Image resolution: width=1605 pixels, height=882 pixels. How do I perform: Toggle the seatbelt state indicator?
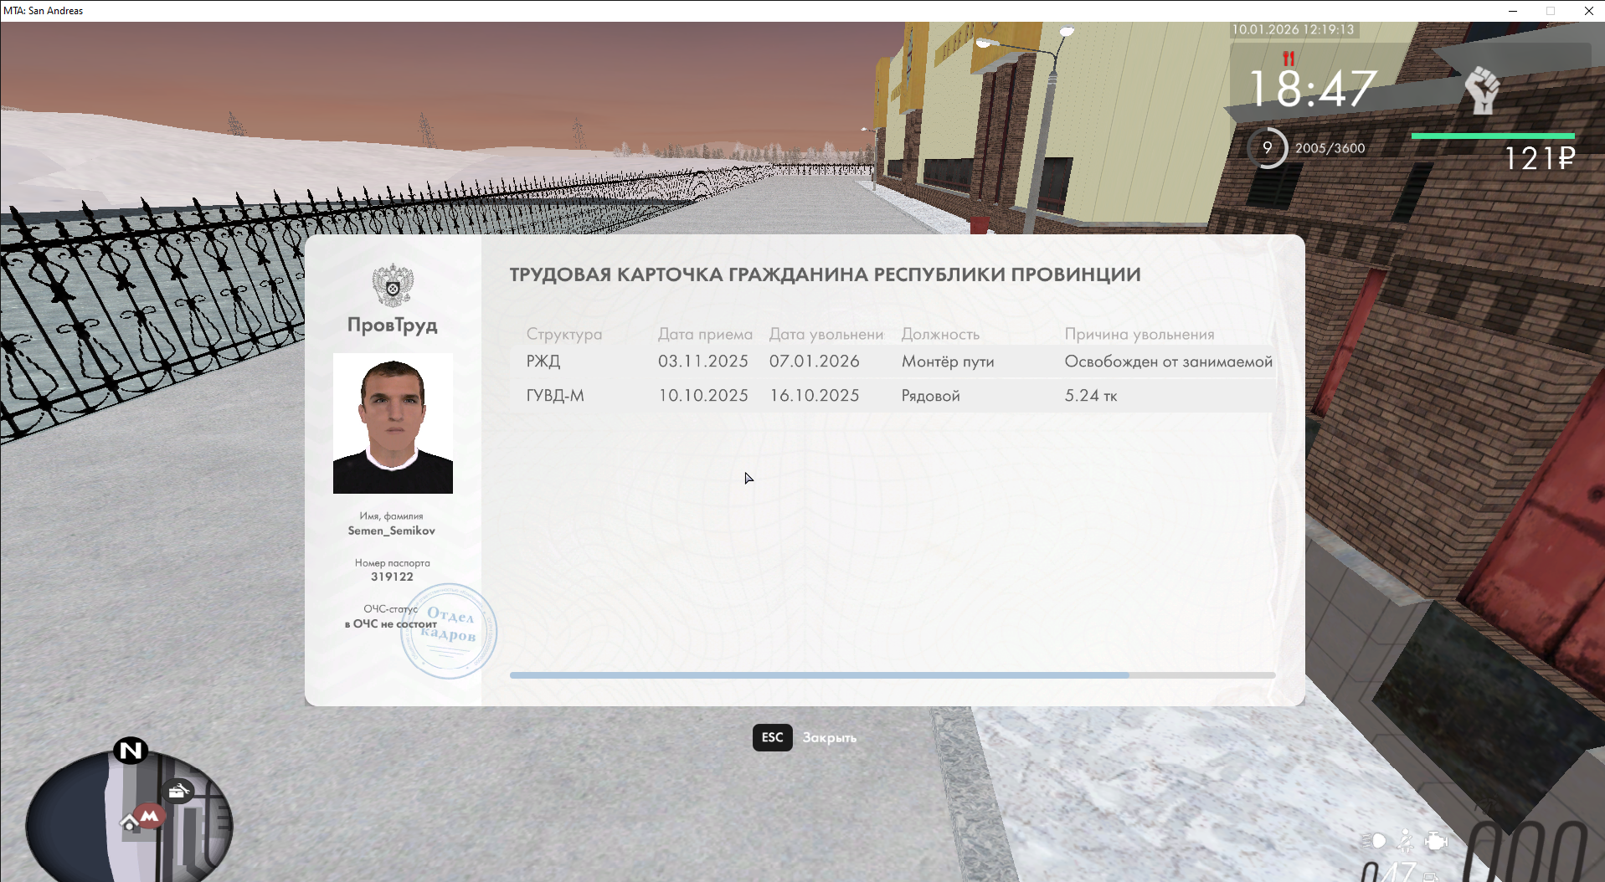[x=1405, y=841]
